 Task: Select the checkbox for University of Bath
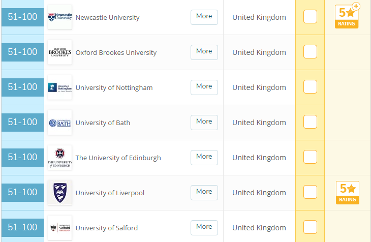point(310,122)
